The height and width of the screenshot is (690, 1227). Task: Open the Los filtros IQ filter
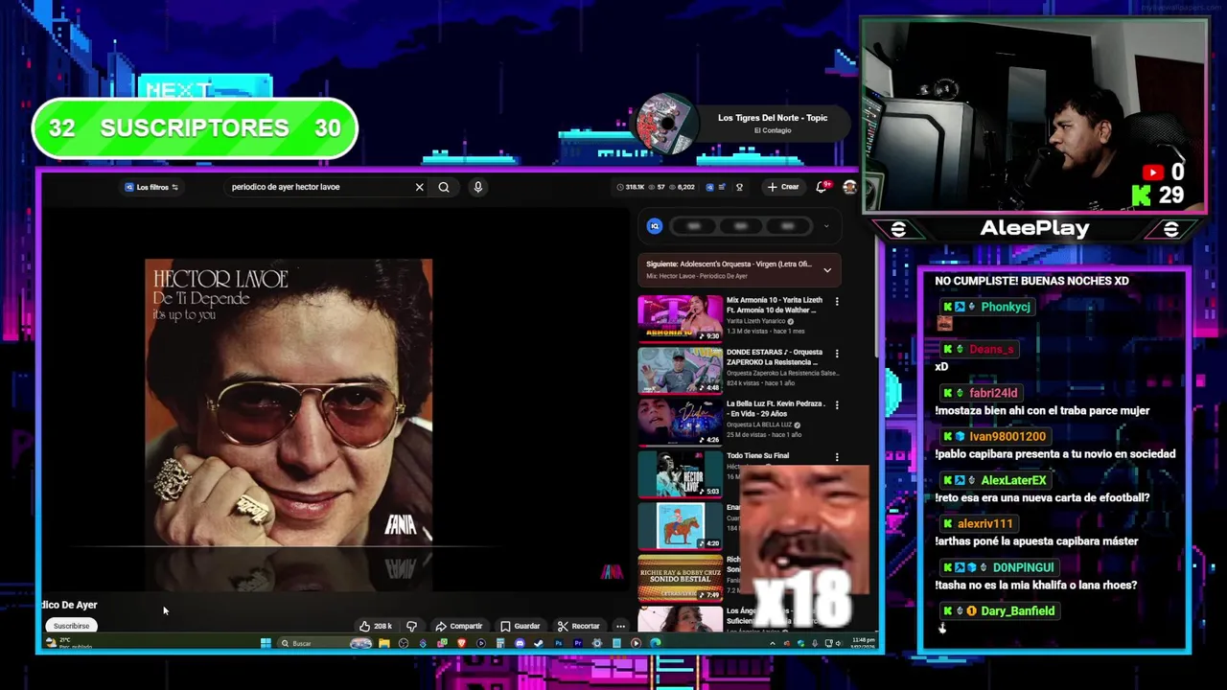[x=151, y=187]
